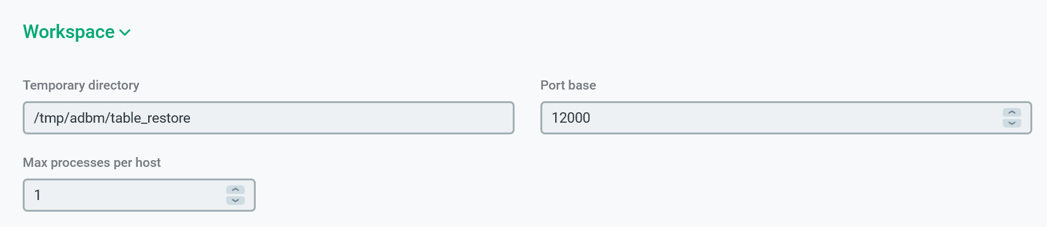Image resolution: width=1047 pixels, height=227 pixels.
Task: Decrement Max processes per host value
Action: pos(235,201)
